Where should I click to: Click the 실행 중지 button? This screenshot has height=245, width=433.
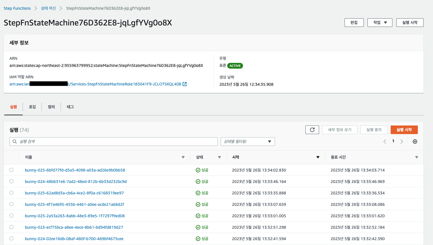[374, 130]
